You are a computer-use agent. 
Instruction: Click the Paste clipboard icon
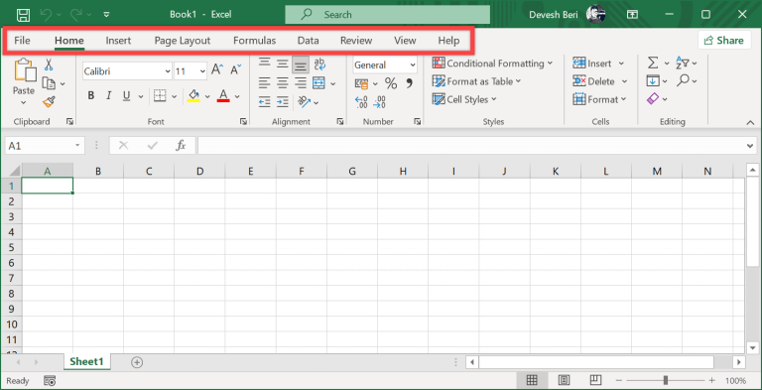25,70
